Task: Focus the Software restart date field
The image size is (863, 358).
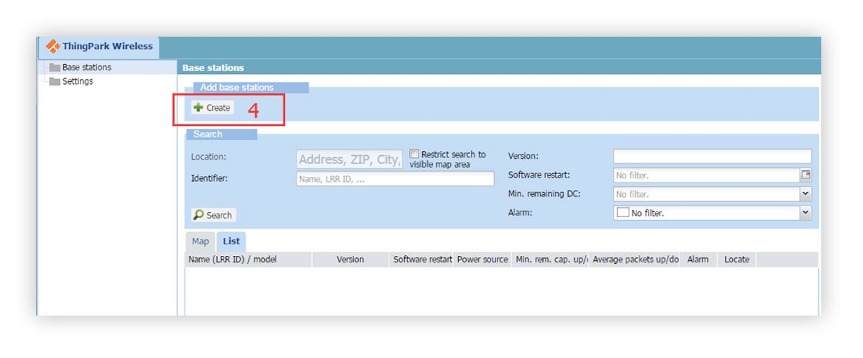Action: click(707, 175)
